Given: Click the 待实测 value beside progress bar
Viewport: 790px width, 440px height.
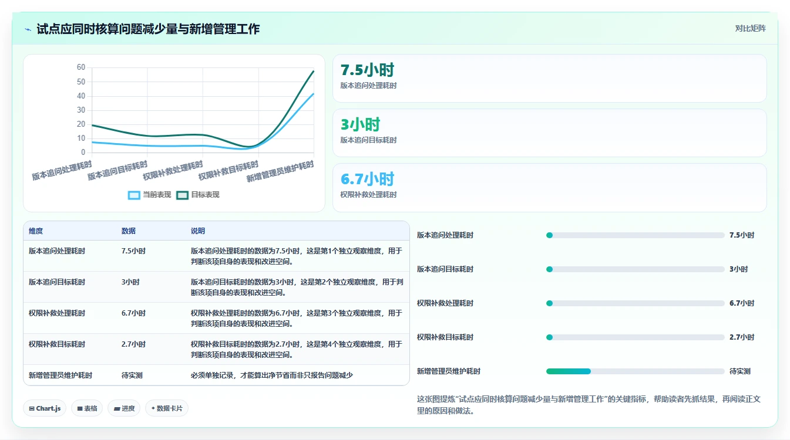Looking at the screenshot, I should (x=740, y=371).
